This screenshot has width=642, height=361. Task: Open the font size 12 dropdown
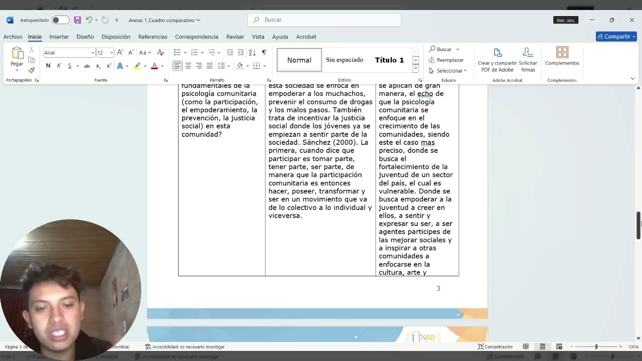[112, 53]
